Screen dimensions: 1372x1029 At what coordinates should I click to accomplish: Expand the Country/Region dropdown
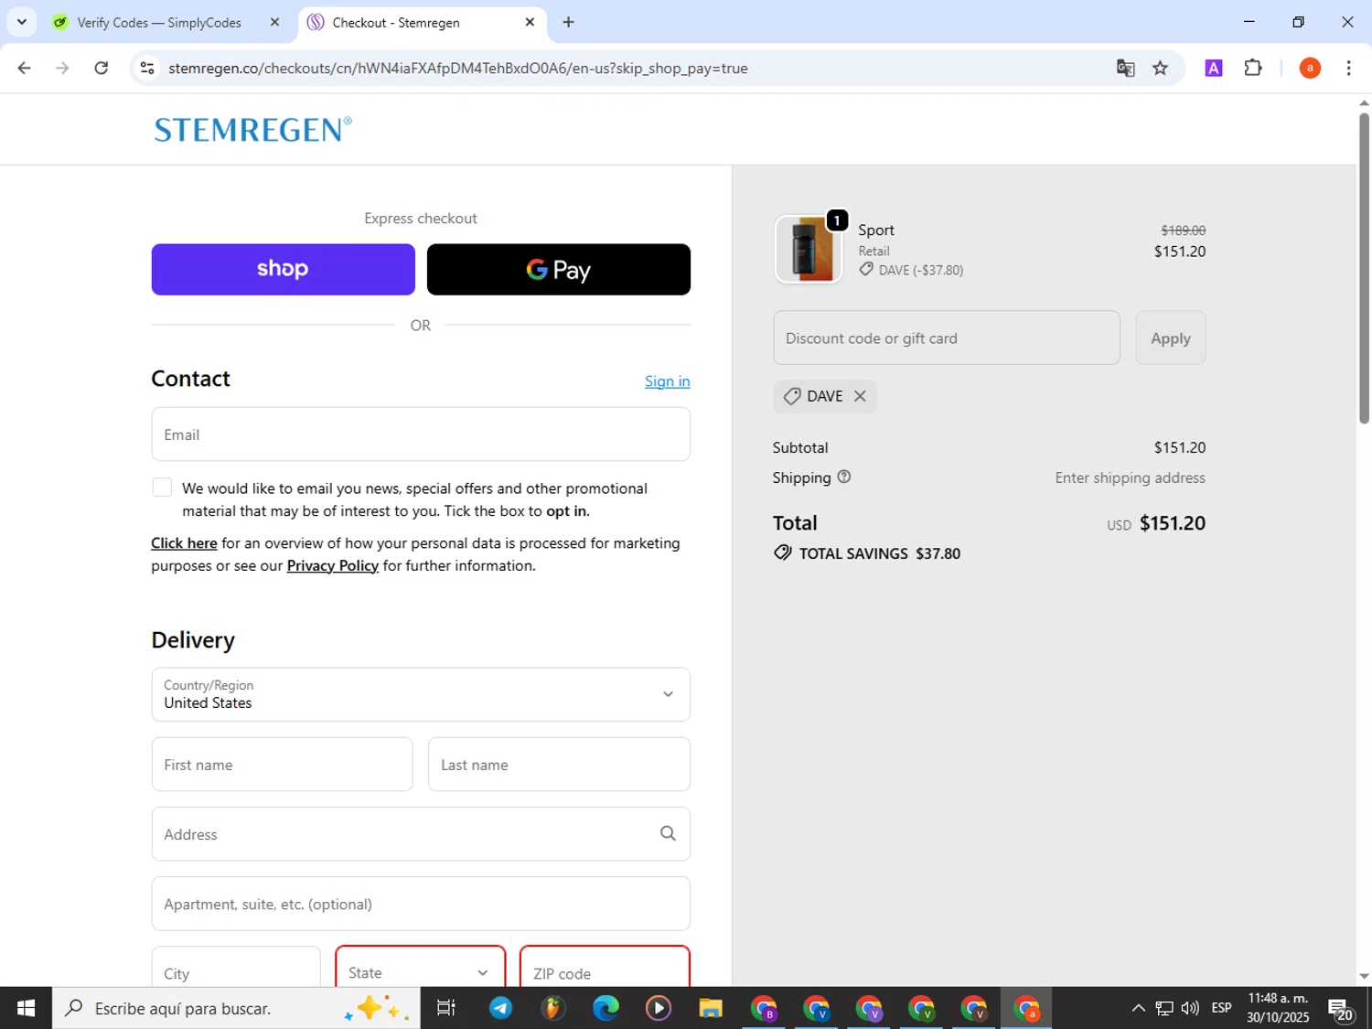(421, 694)
